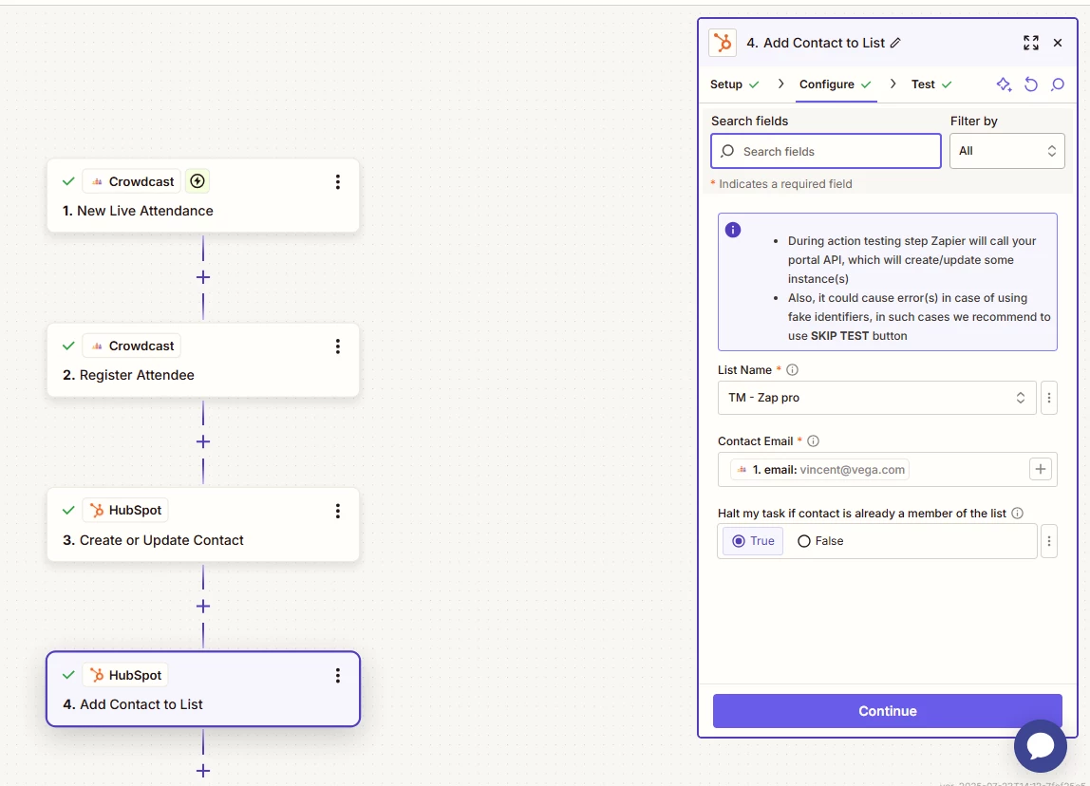This screenshot has width=1090, height=786.
Task: Open the kebab menu on New Live Attendance step
Action: [x=338, y=182]
